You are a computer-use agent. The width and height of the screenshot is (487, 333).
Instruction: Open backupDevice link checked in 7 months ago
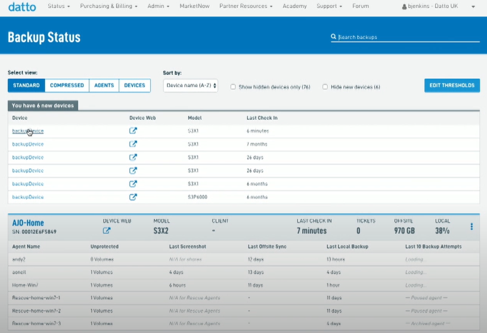pyautogui.click(x=28, y=144)
